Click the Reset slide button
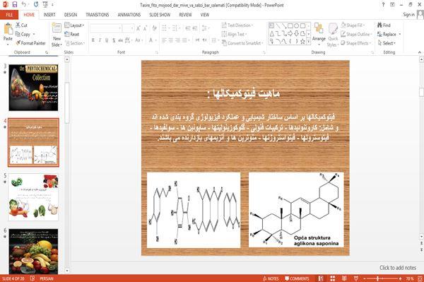The width and height of the screenshot is (424, 282). (x=72, y=34)
